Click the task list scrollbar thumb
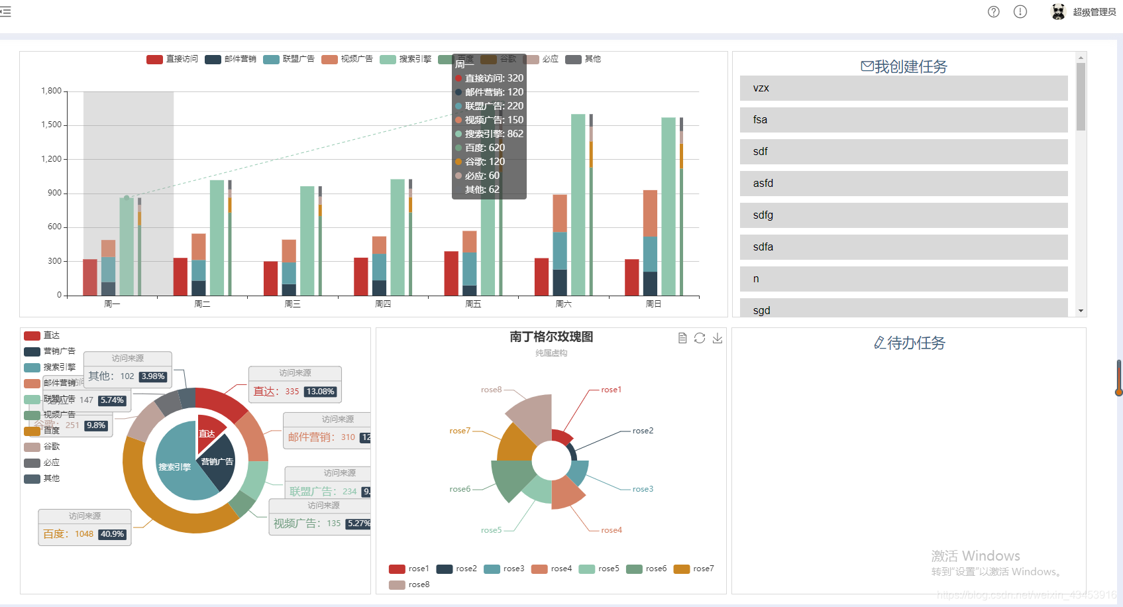 (1081, 97)
